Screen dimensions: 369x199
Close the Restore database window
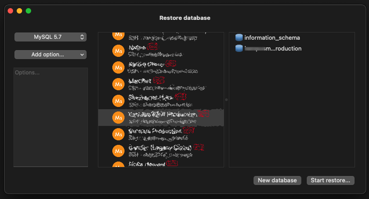(x=10, y=11)
